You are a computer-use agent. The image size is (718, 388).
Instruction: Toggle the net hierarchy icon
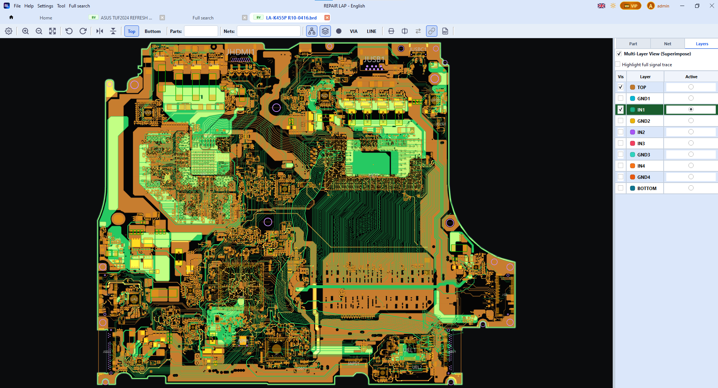coord(312,31)
